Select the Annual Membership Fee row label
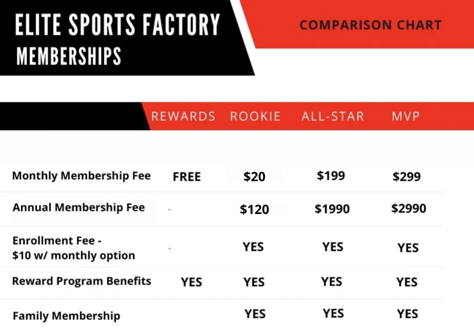Screen dimensions: 474x333 pyautogui.click(x=78, y=207)
